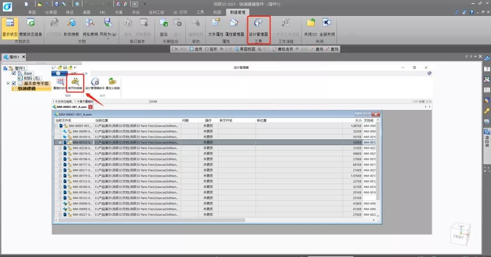Open Design Manager quick toolbar dropdown arrow
The height and width of the screenshot is (257, 491).
pyautogui.click(x=75, y=67)
